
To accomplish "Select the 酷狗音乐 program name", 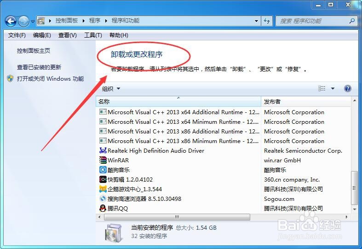I will pos(119,170).
